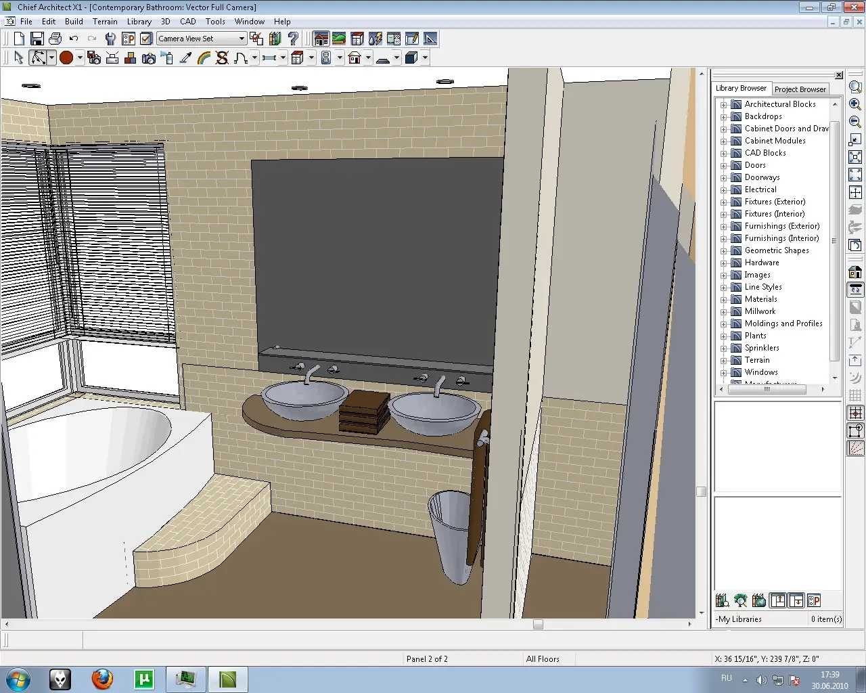Viewport: 866px width, 693px height.
Task: Click the Zoom In magnifier icon
Action: [x=855, y=104]
